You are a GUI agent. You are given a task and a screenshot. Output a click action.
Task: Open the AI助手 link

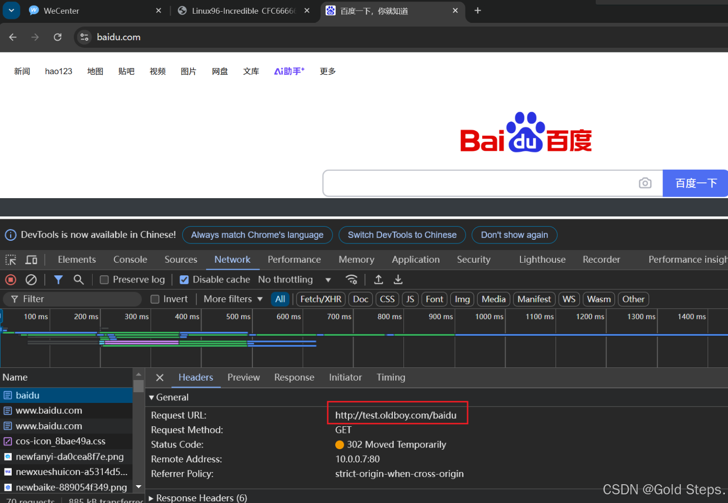click(289, 71)
